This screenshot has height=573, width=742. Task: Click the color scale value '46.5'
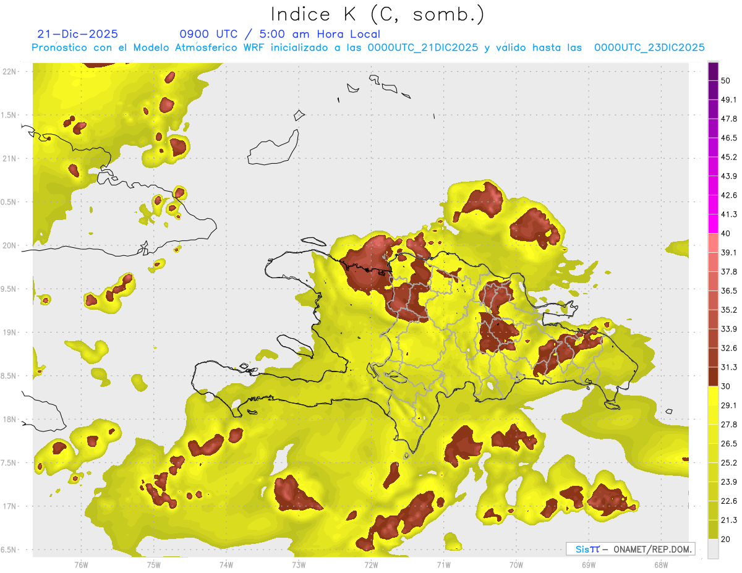[729, 138]
